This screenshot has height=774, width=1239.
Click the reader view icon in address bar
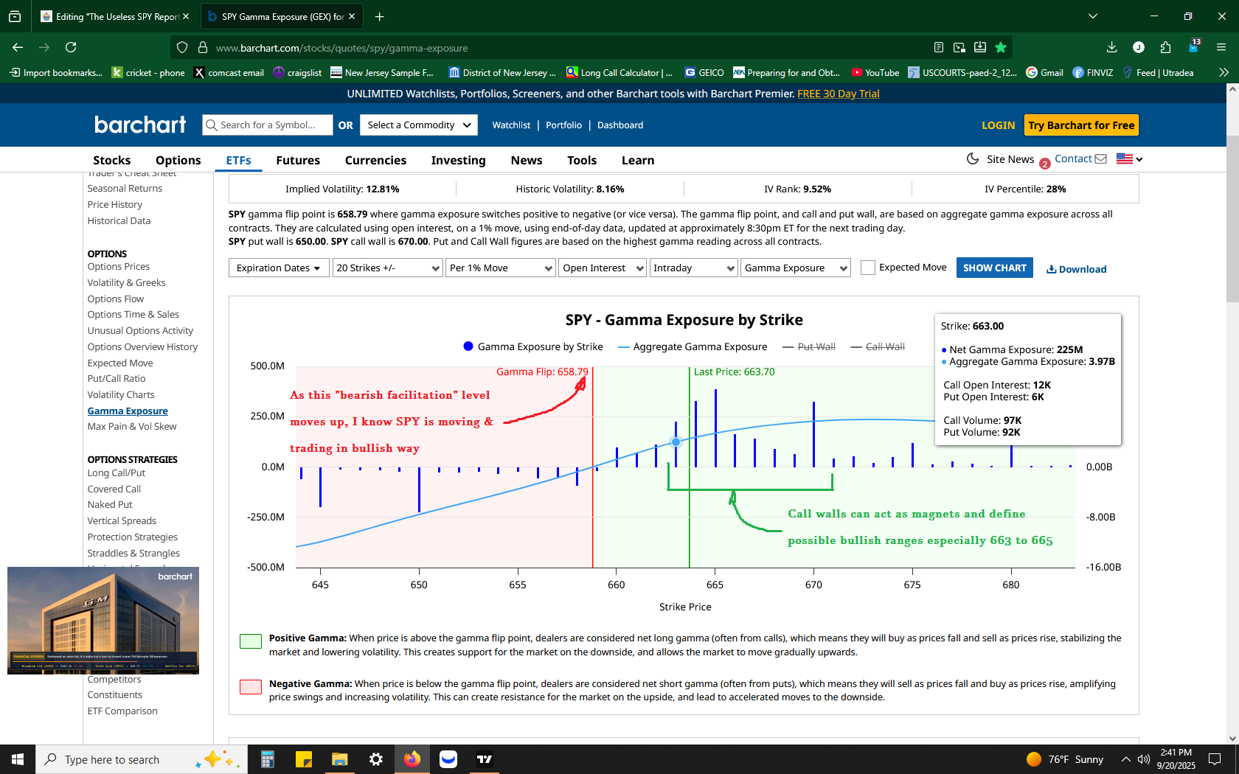tap(939, 47)
